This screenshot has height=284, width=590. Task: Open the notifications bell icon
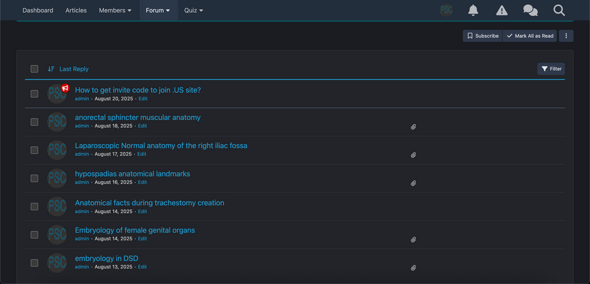(x=473, y=10)
